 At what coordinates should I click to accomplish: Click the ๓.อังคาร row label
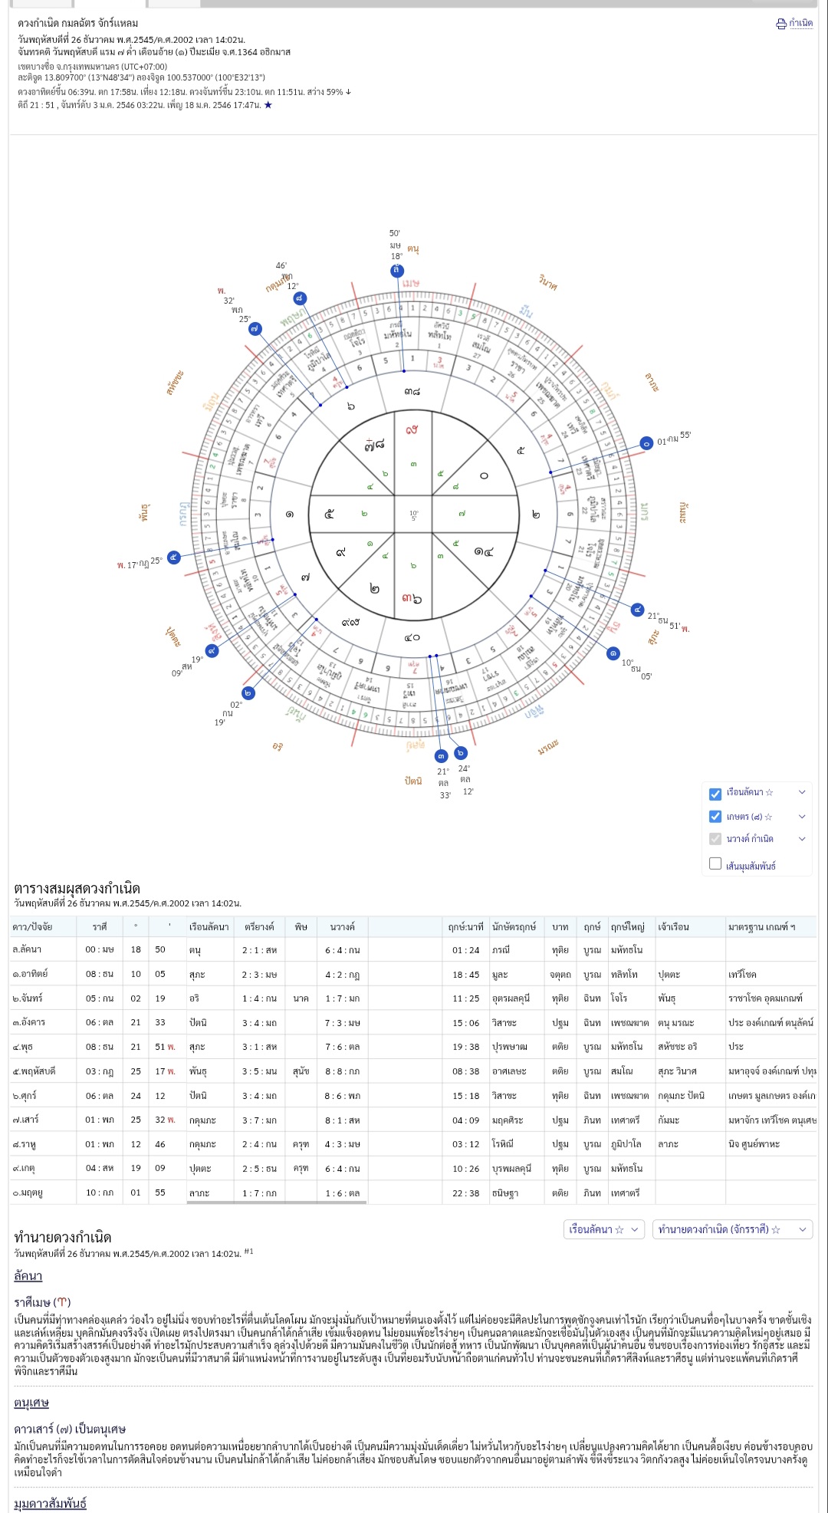pos(29,1023)
